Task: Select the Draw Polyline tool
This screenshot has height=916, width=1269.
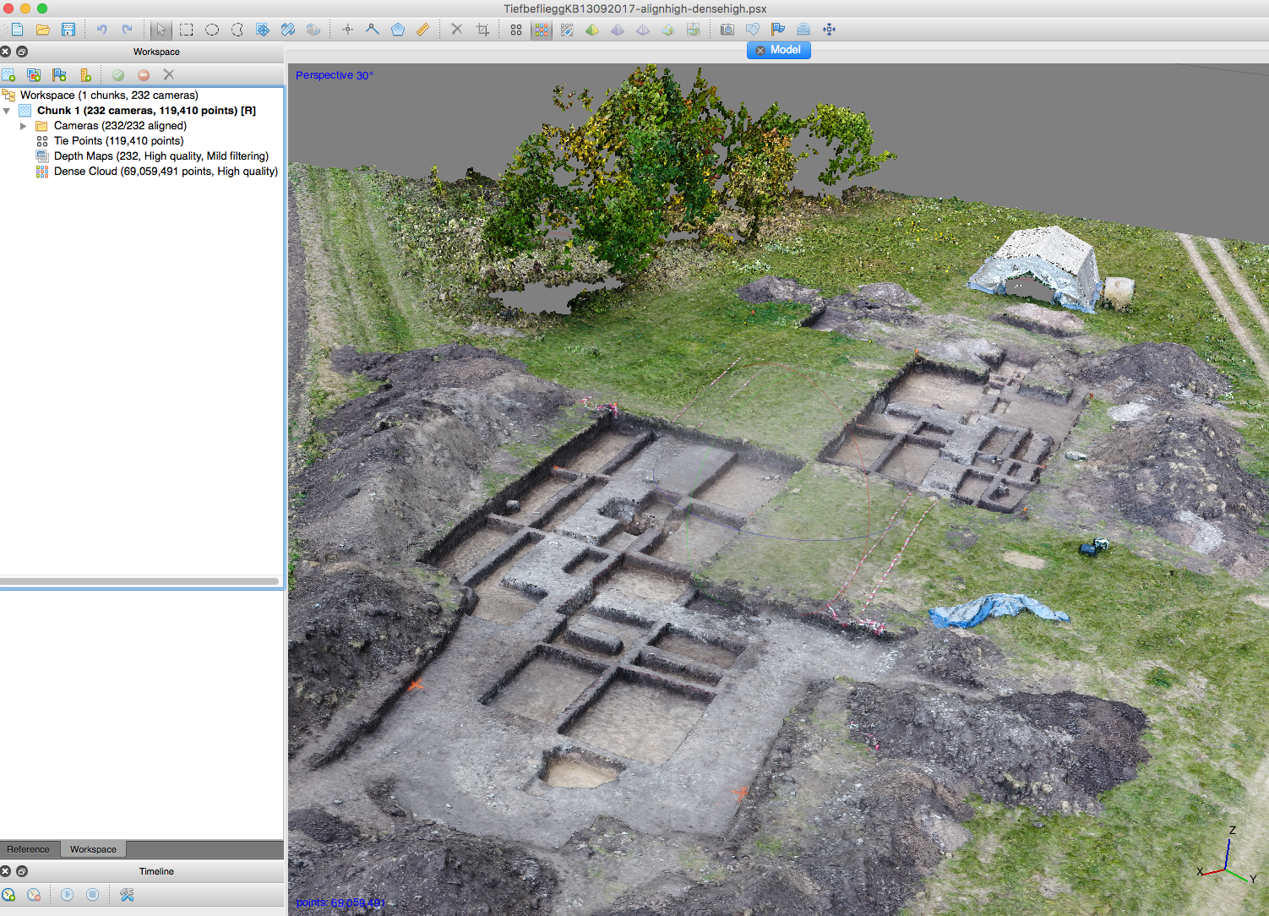Action: point(372,30)
